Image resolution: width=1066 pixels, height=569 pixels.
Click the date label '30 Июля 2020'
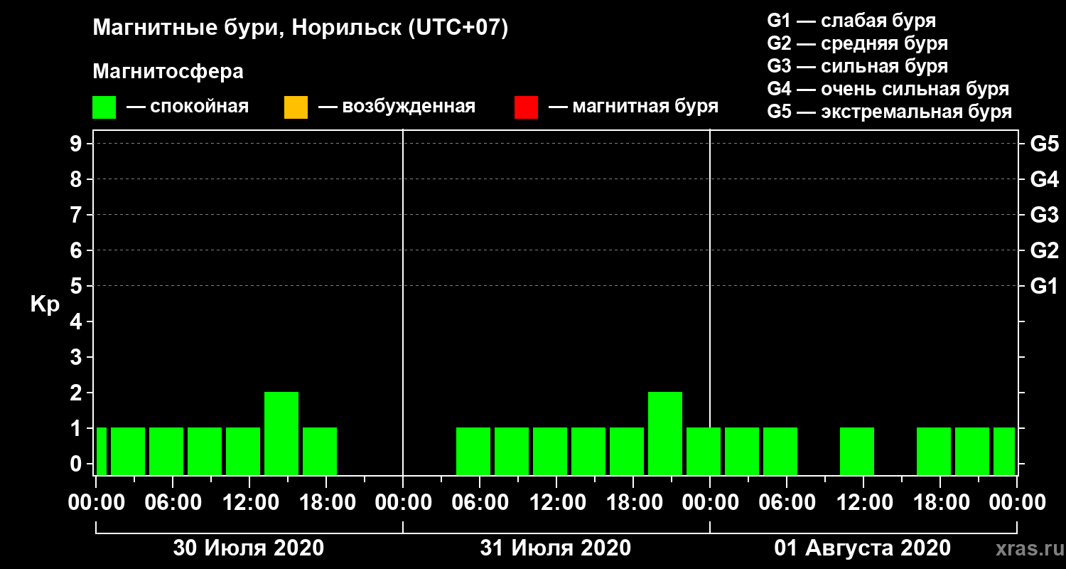pos(249,548)
